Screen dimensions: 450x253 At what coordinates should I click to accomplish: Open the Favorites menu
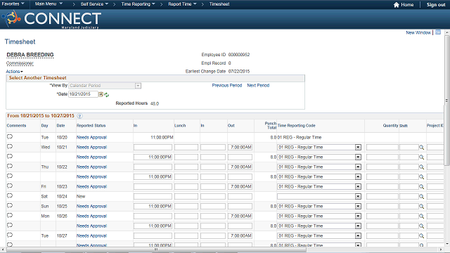pos(13,4)
